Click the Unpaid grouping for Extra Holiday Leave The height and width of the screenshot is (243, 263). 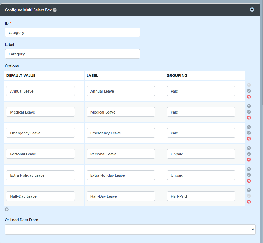[201, 175]
